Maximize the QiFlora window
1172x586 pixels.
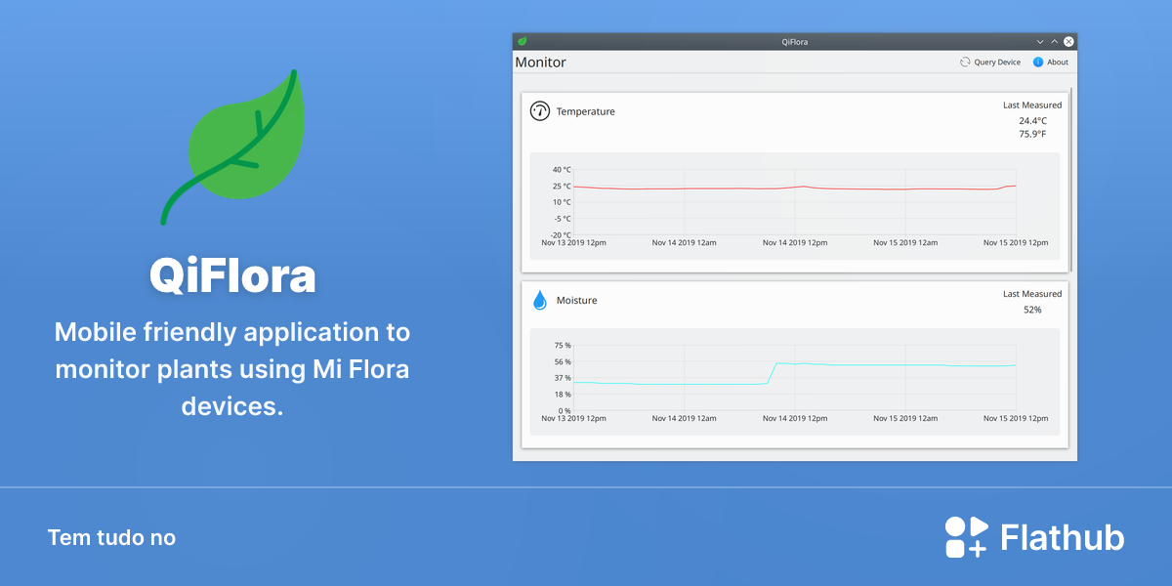coord(1055,42)
